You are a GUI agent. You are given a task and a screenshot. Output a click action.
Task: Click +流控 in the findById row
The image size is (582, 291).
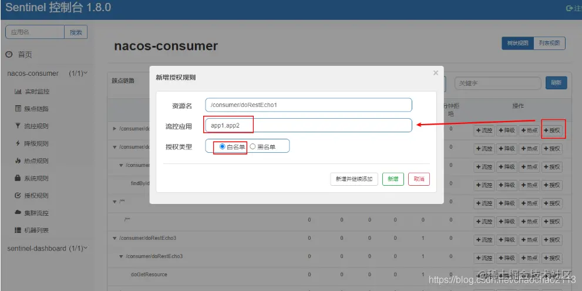click(485, 185)
